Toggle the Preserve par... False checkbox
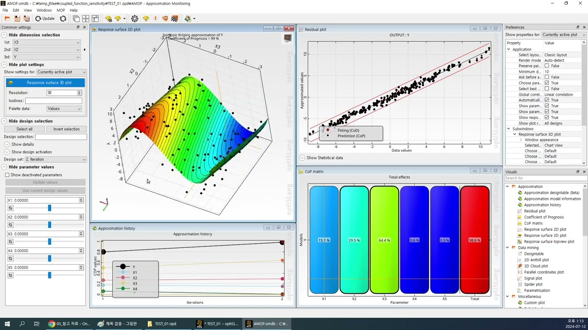This screenshot has height=330, width=588. pyautogui.click(x=547, y=66)
